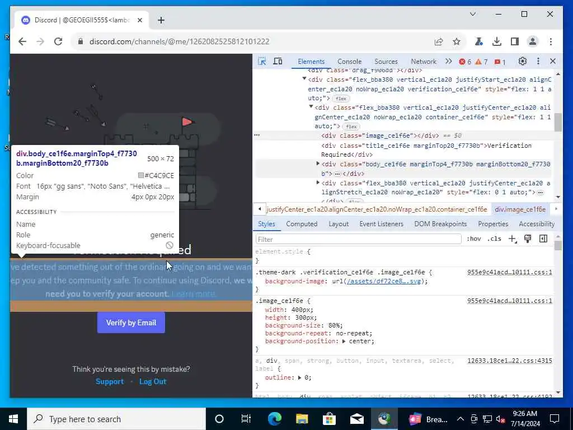Open the DOM Breakpoints pane tab
The width and height of the screenshot is (573, 430).
(440, 224)
